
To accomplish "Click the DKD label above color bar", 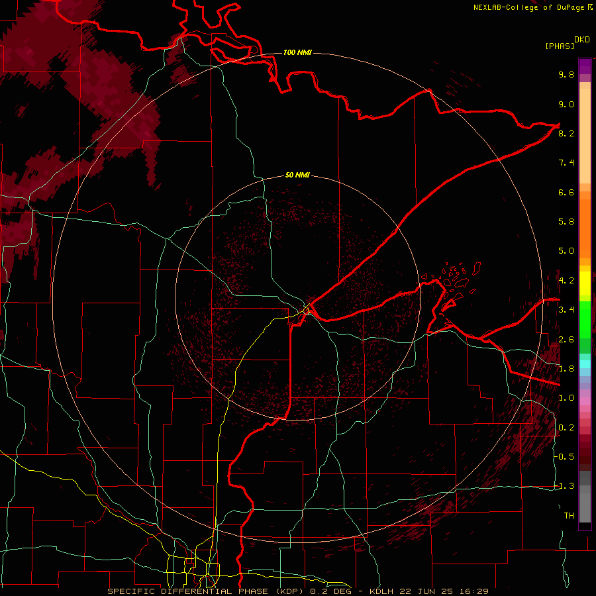I will coord(582,40).
